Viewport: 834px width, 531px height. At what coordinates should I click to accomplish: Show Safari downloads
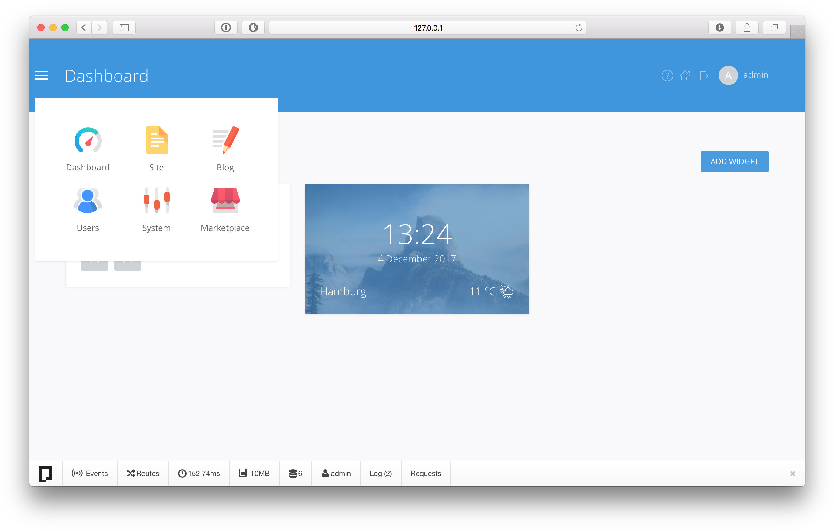[720, 27]
